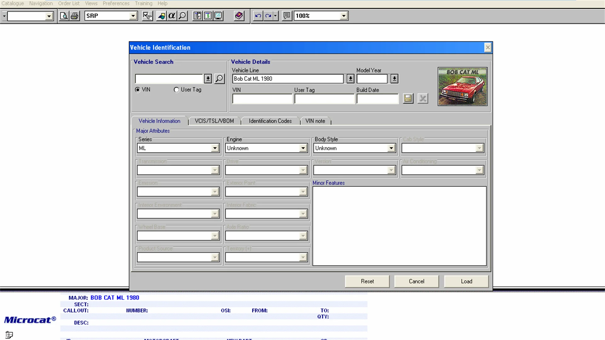Click the print preview toolbar icon

click(x=64, y=16)
